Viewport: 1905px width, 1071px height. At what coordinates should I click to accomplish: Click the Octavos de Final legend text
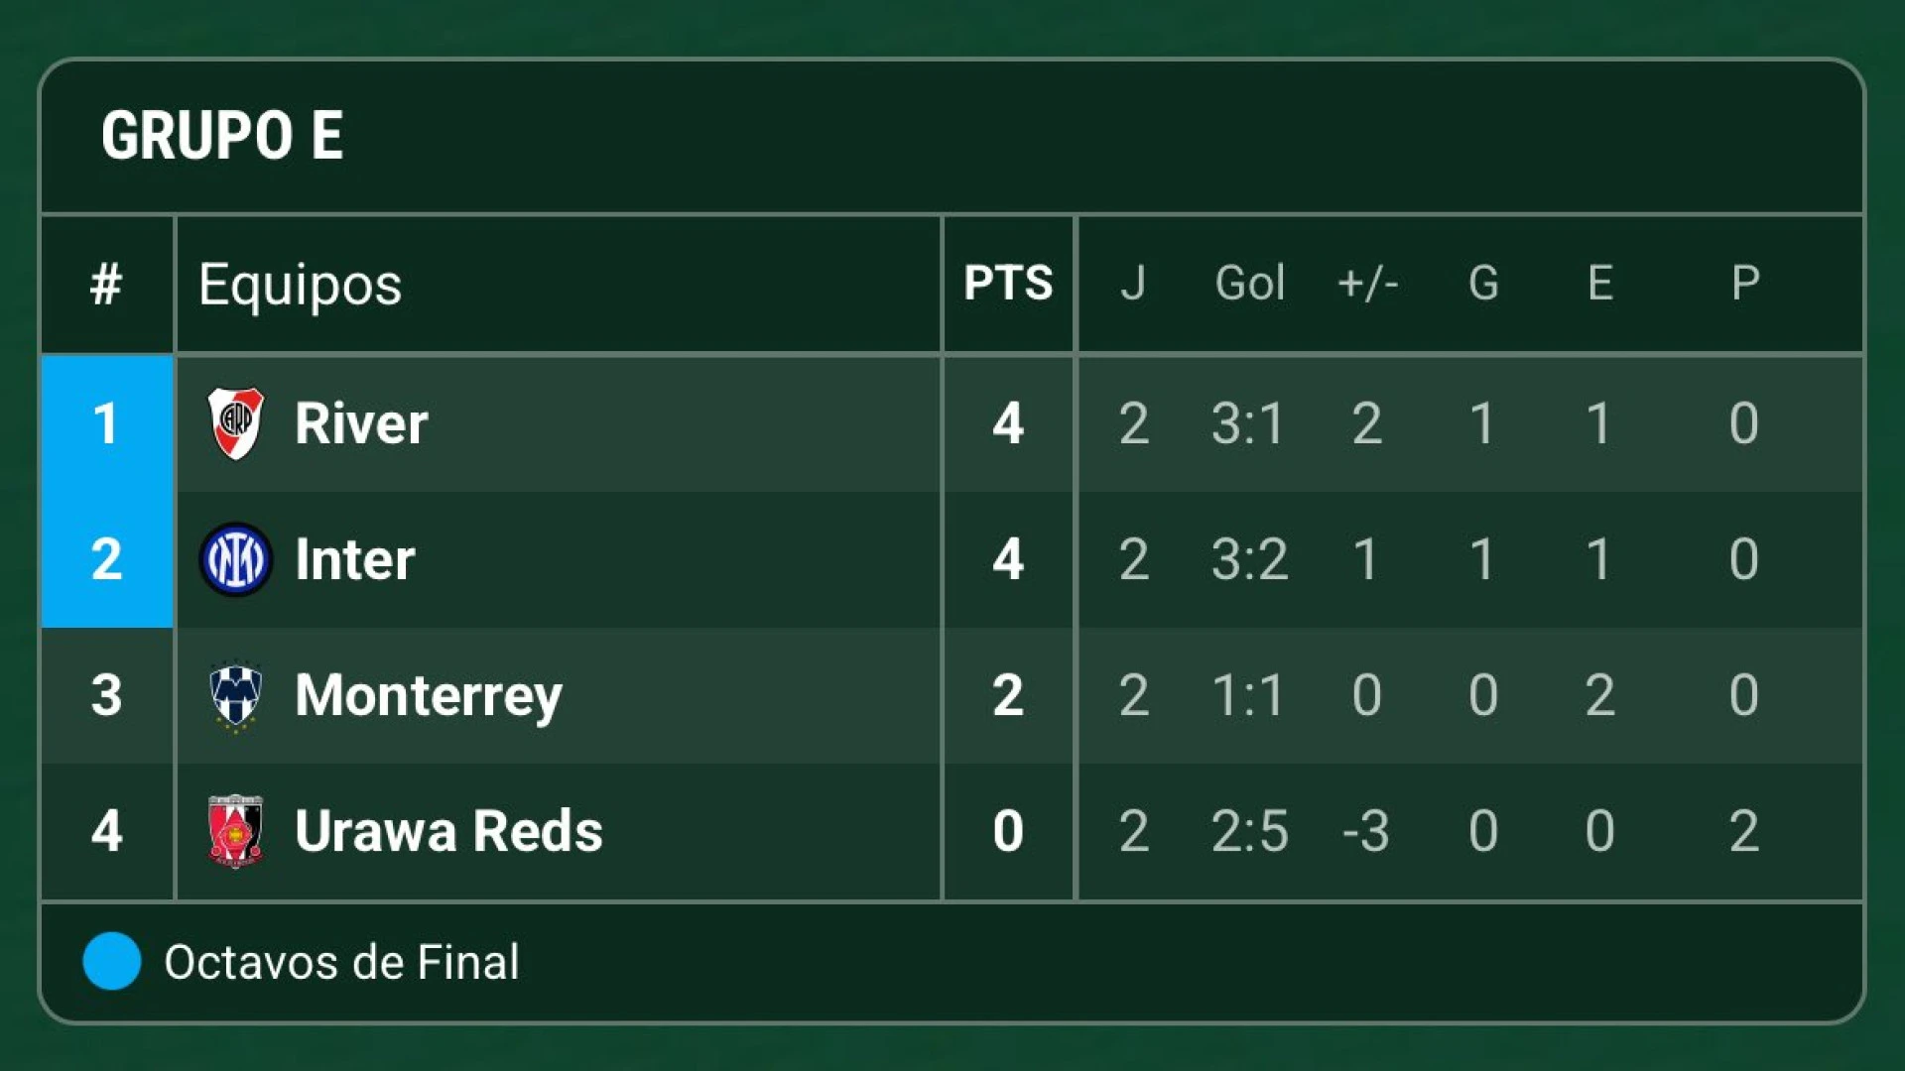(x=341, y=962)
